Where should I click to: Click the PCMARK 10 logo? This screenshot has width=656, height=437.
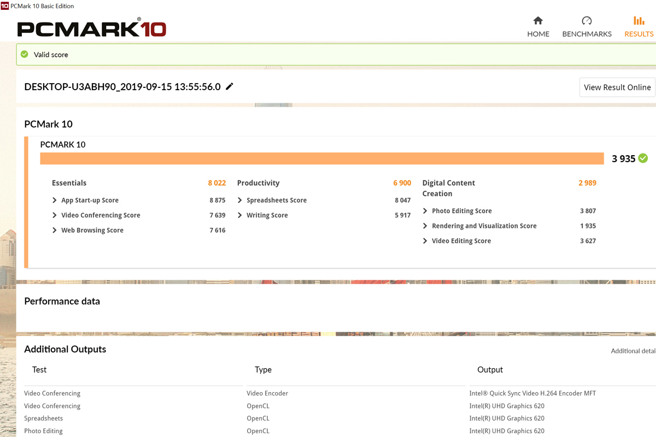click(x=91, y=28)
